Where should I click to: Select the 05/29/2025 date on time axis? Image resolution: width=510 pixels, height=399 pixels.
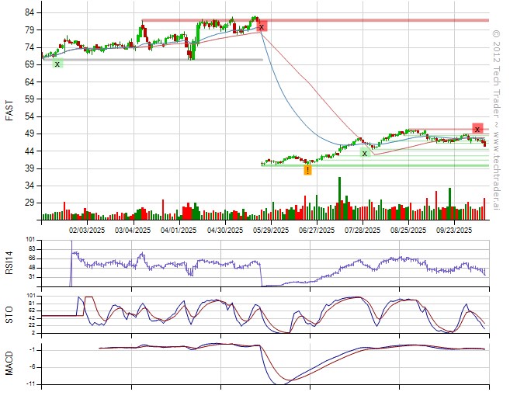click(x=270, y=230)
